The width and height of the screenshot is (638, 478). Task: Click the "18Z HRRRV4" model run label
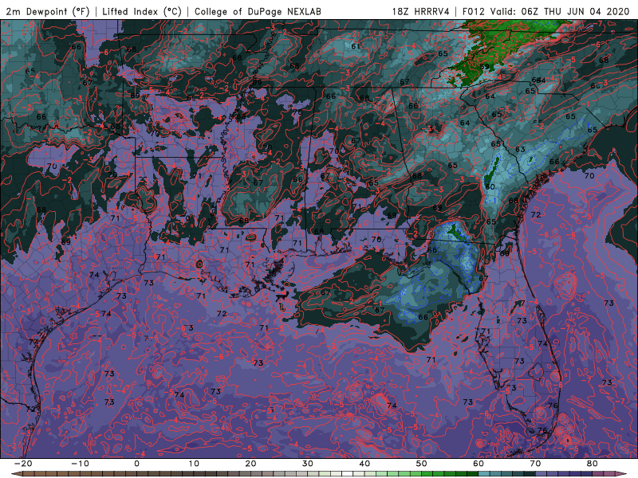(420, 12)
